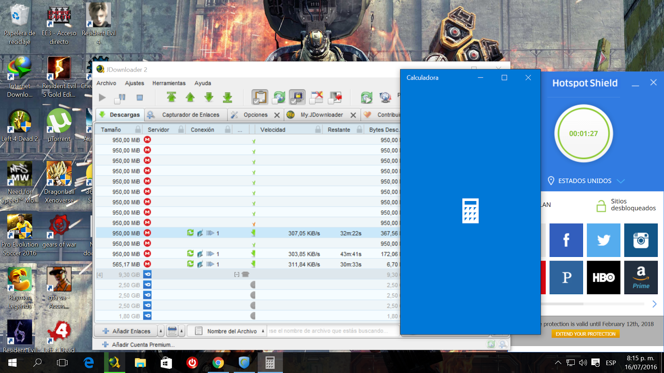Viewport: 664px width, 373px height.
Task: Open the volume control in system tray
Action: pyautogui.click(x=583, y=363)
